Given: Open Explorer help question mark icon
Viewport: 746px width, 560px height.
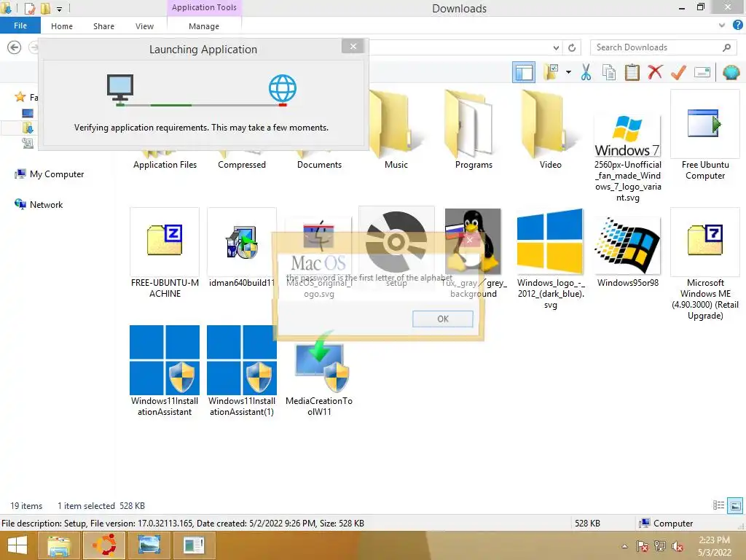Looking at the screenshot, I should click(x=737, y=26).
